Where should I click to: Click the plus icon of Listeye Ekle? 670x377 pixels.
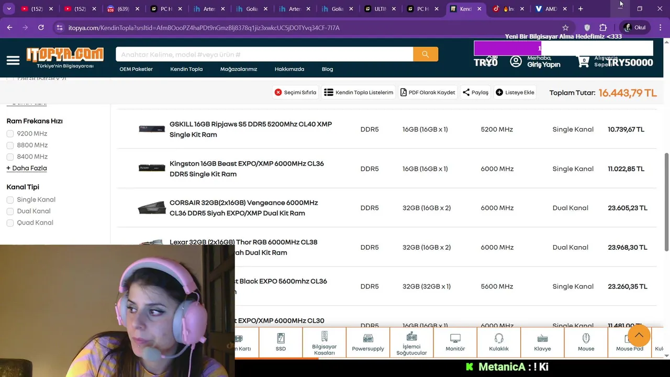499,92
